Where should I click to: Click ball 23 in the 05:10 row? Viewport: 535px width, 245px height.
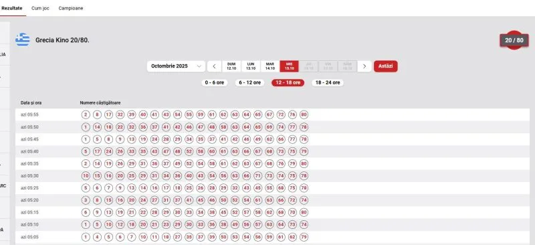tap(166, 224)
